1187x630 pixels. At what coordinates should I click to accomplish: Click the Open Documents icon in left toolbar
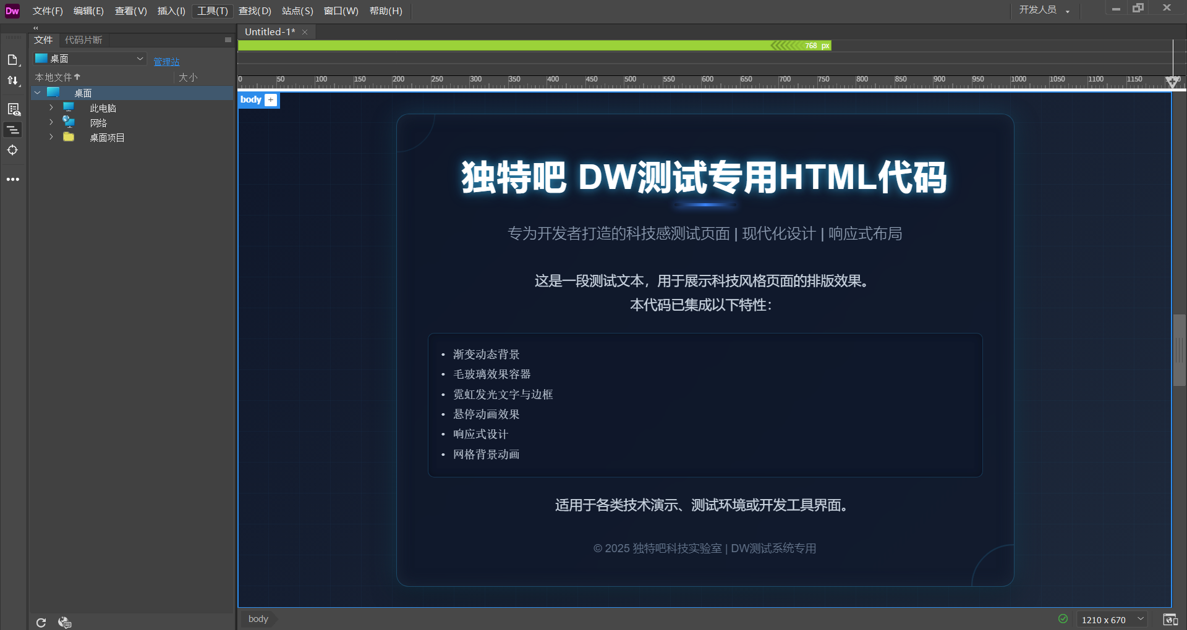[12, 60]
